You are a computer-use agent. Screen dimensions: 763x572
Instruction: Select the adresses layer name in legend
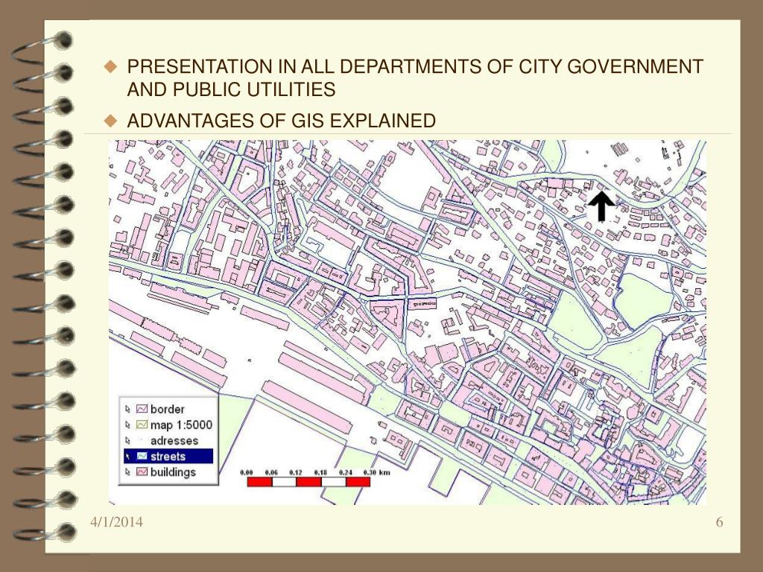pos(174,441)
